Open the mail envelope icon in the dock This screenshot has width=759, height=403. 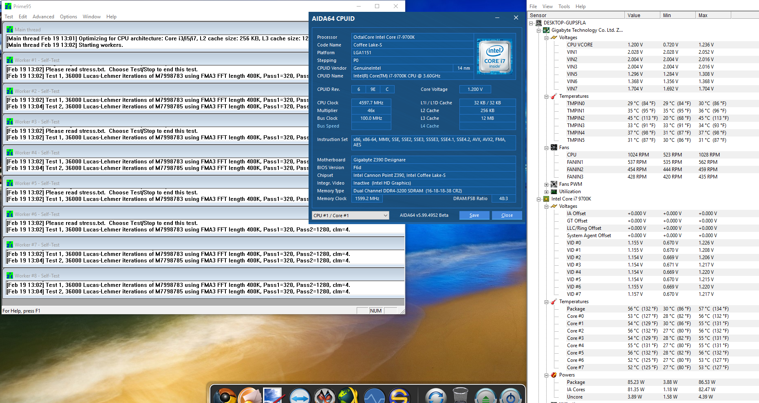249,396
